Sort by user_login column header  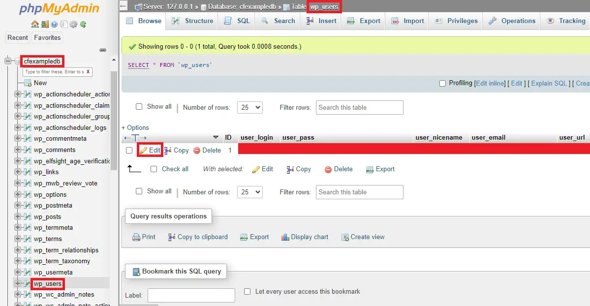(257, 138)
